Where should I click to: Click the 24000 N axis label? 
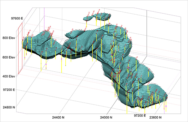pos(106,117)
